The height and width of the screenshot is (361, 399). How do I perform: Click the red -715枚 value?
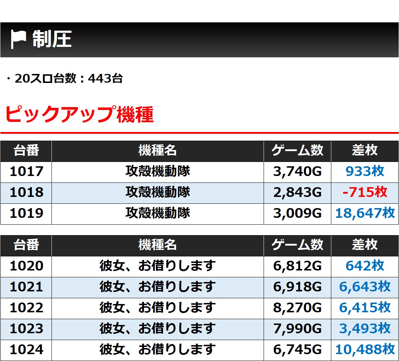click(365, 192)
